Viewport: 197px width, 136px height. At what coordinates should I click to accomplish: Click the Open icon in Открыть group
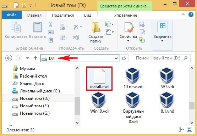[x=142, y=24]
